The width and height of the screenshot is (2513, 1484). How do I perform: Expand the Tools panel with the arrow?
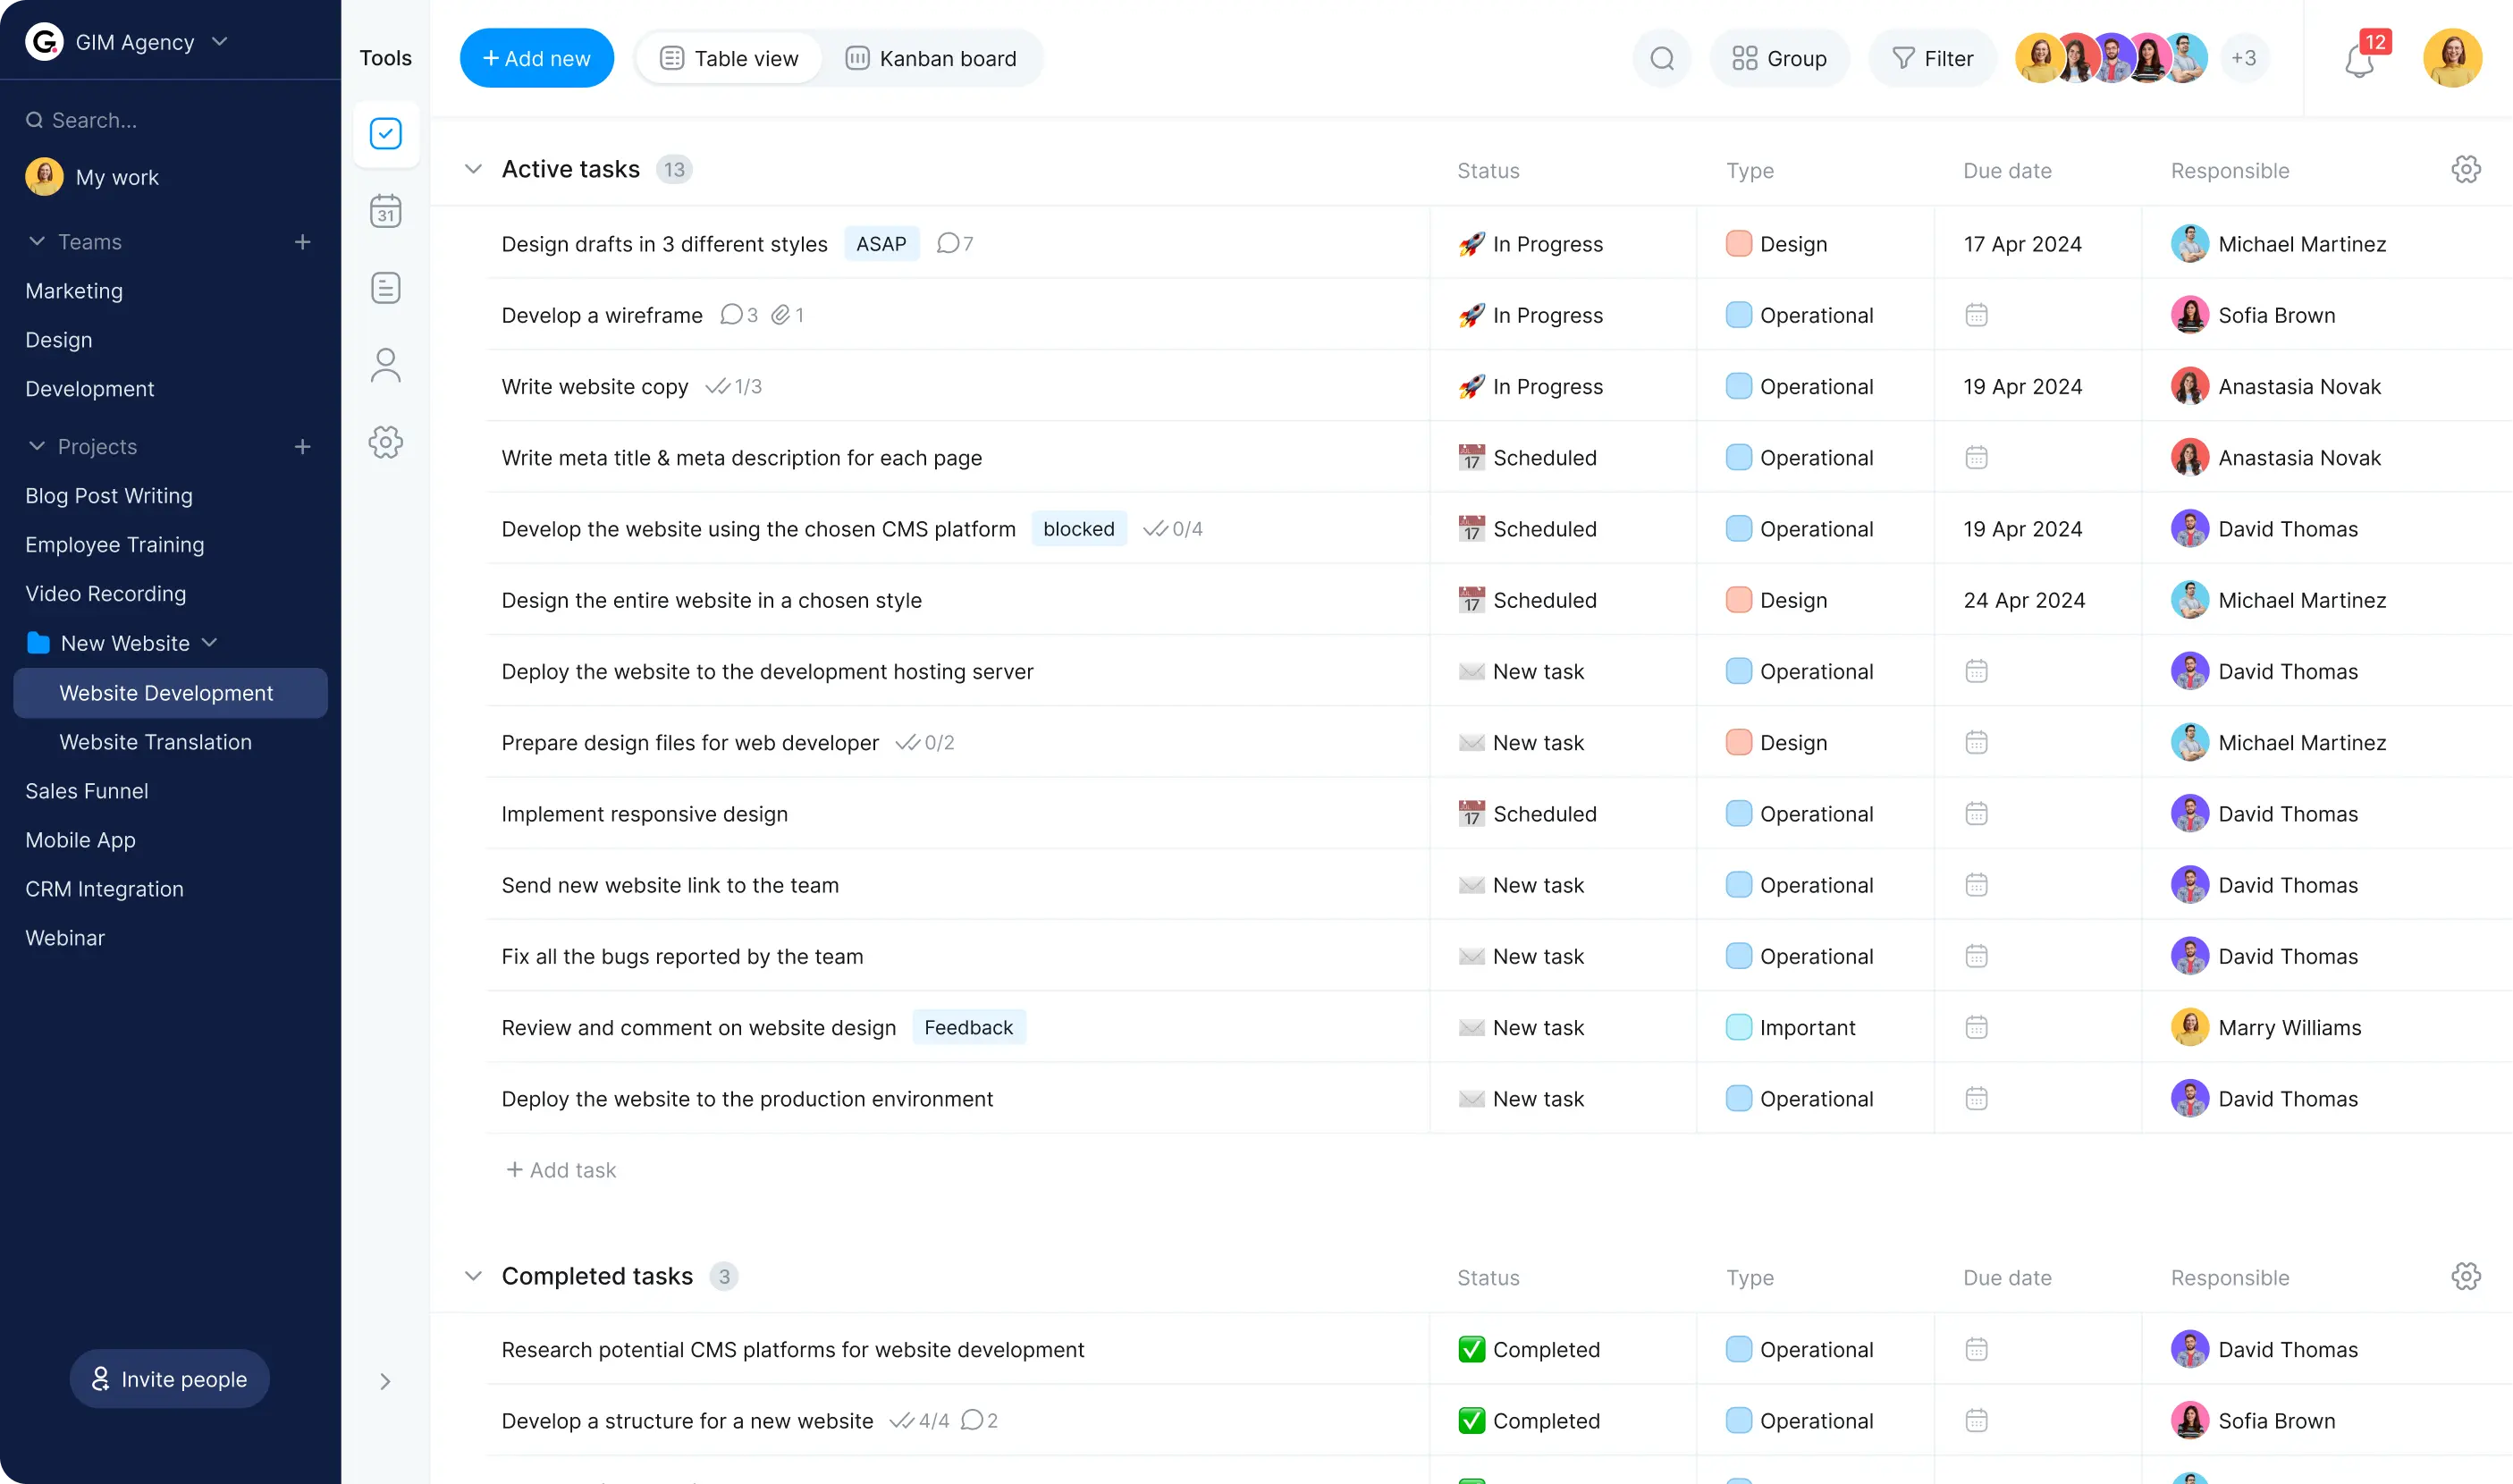(385, 1381)
